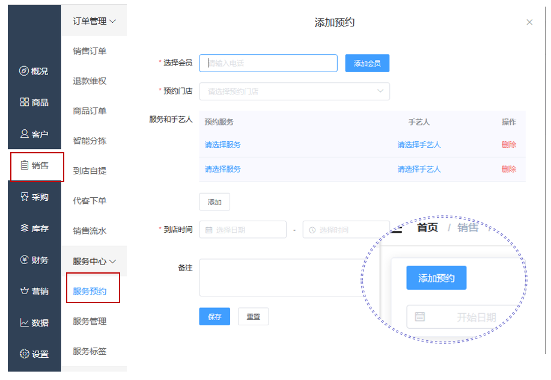Go to 服务标签 menu item
Viewport: 551px width, 380px height.
click(x=90, y=351)
